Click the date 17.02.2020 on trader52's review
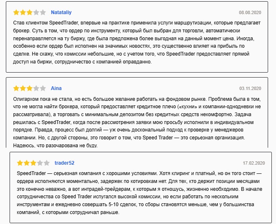 tap(254, 163)
